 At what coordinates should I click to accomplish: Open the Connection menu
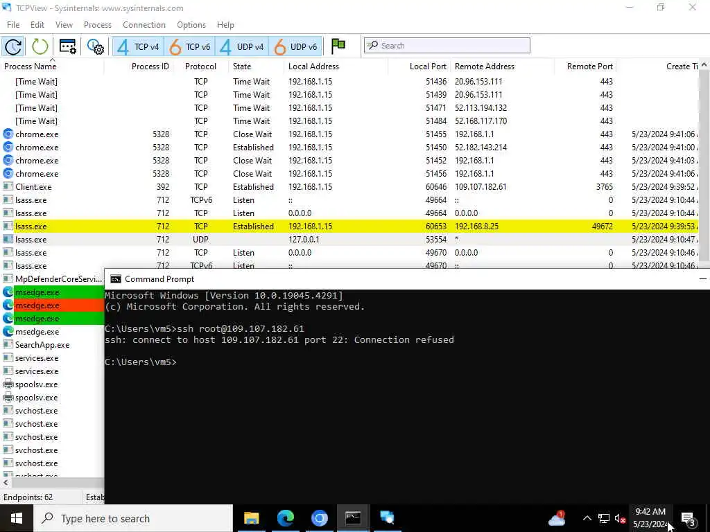tap(144, 25)
